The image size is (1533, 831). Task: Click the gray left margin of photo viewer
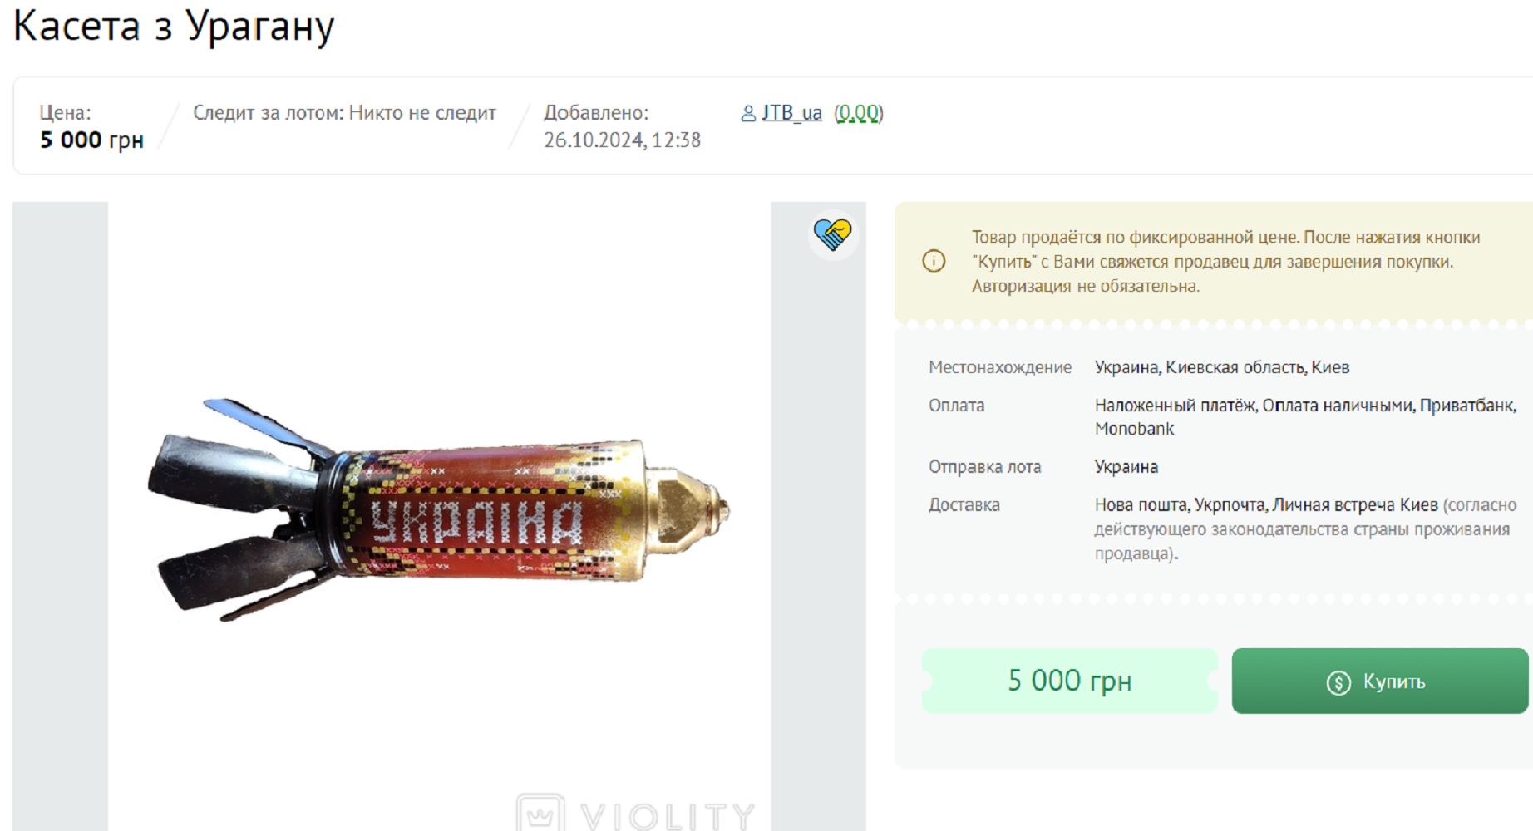(x=60, y=515)
